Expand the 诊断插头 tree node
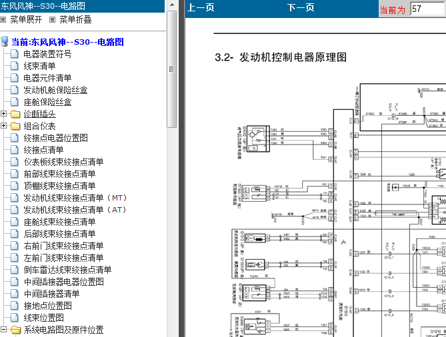 pyautogui.click(x=3, y=114)
